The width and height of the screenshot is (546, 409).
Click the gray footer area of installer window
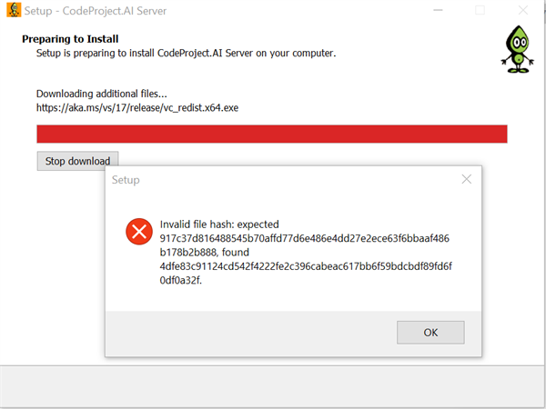(x=272, y=387)
